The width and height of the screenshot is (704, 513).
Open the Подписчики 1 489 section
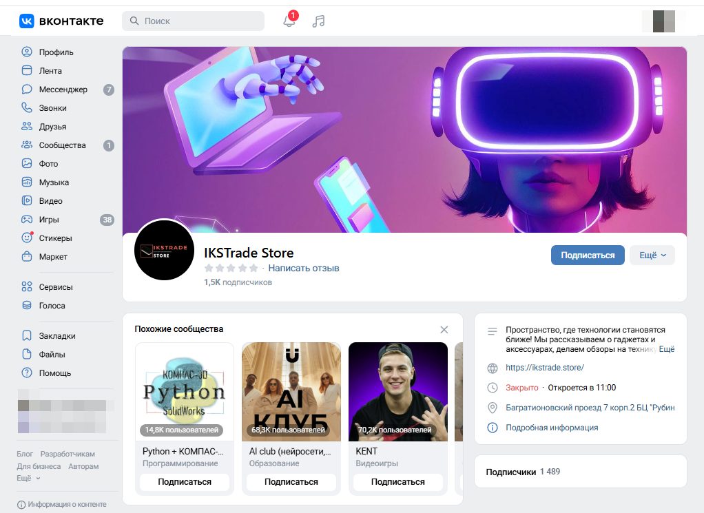click(581, 472)
